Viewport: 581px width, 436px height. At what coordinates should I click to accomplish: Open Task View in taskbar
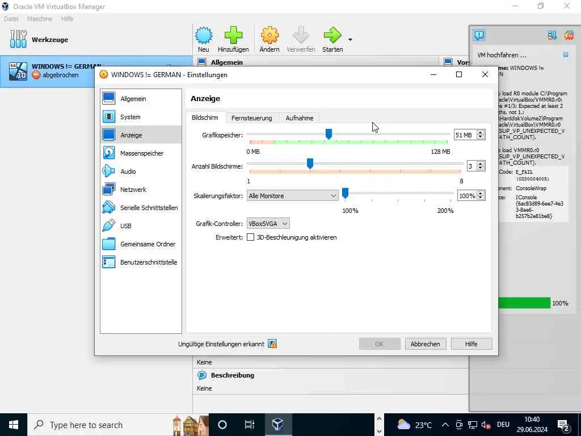point(250,425)
